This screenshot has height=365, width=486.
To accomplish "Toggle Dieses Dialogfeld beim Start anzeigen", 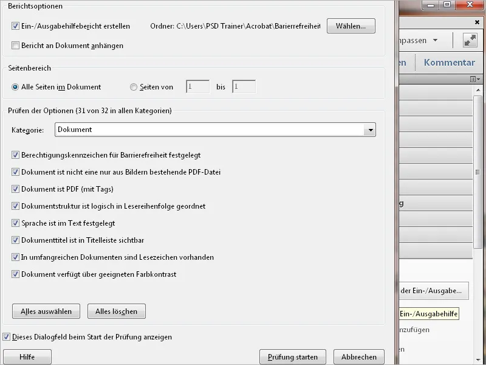I will click(x=6, y=337).
